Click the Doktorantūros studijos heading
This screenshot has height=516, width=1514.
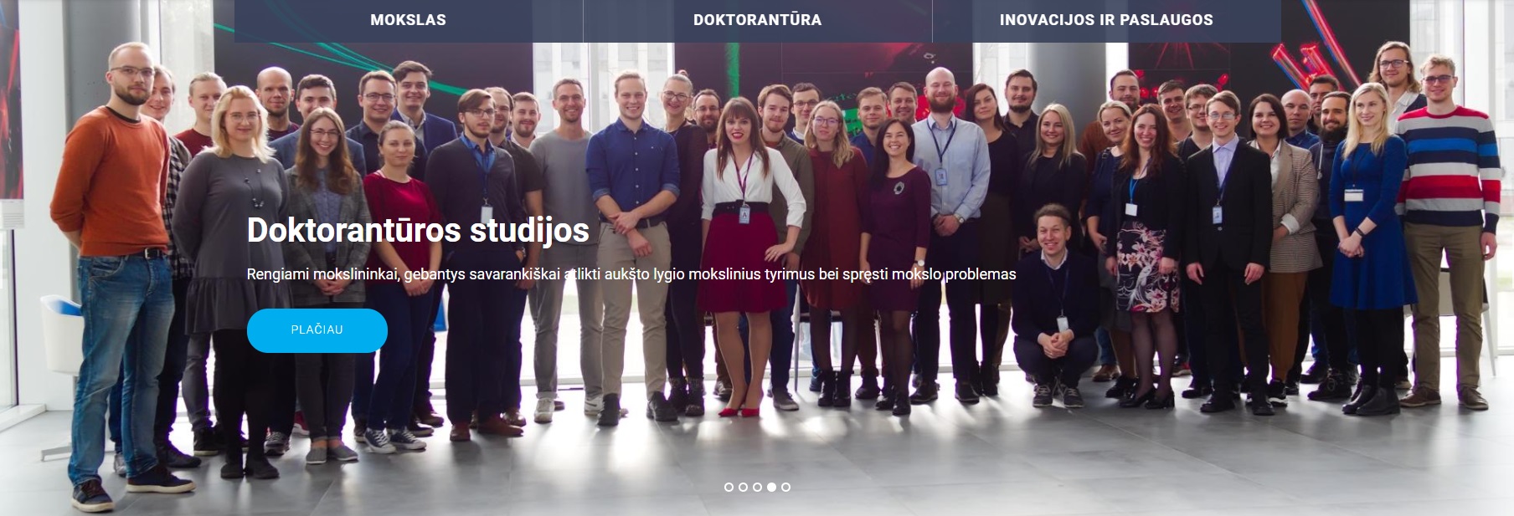418,230
